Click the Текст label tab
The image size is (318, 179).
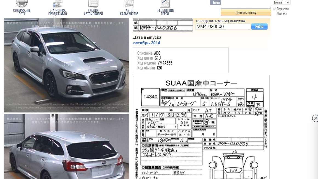click(x=215, y=3)
